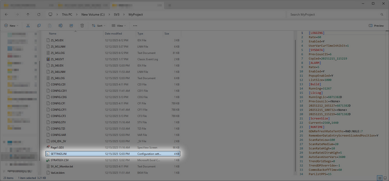Click This PC in the breadcrumb path
The width and height of the screenshot is (389, 181).
pyautogui.click(x=67, y=15)
